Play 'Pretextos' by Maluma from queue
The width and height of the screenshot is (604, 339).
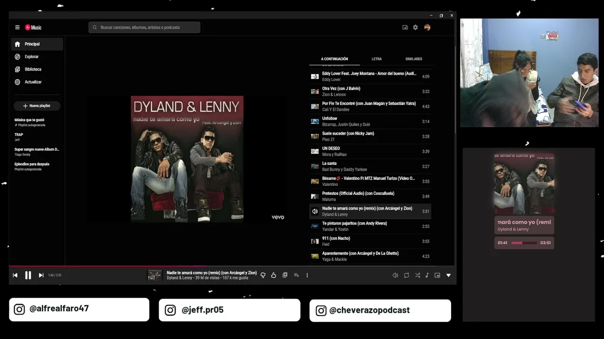tap(370, 196)
